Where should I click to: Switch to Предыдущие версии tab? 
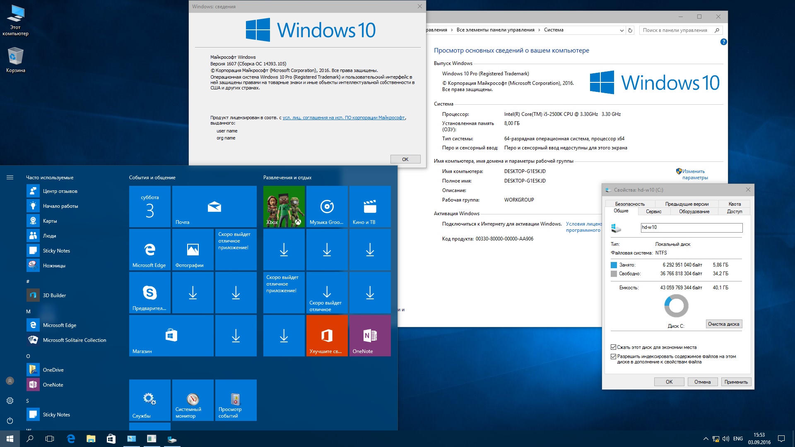pos(687,204)
